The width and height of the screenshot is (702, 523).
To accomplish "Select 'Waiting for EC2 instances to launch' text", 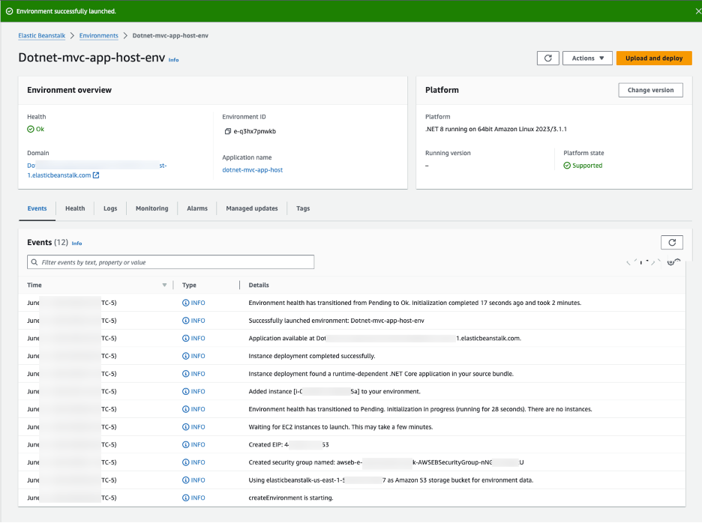I will coord(299,427).
